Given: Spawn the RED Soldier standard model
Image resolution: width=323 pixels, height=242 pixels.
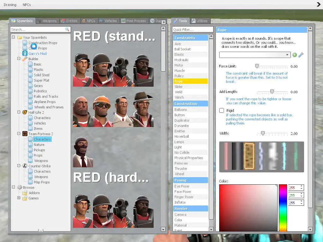Looking at the screenshot, I should pyautogui.click(x=103, y=70).
